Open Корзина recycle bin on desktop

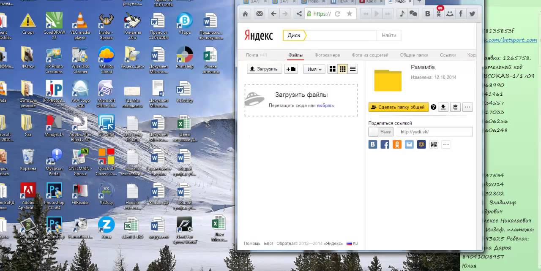coord(28,160)
